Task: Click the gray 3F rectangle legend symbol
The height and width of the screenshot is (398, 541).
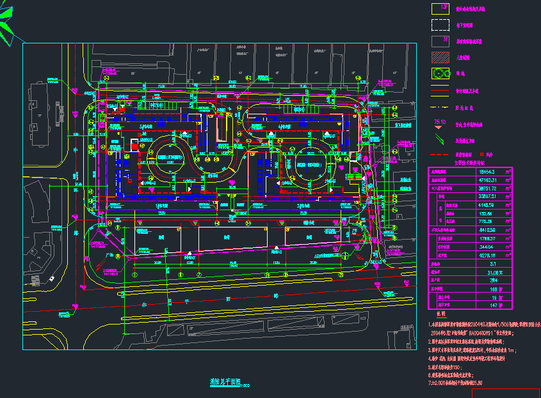Action: coord(440,41)
